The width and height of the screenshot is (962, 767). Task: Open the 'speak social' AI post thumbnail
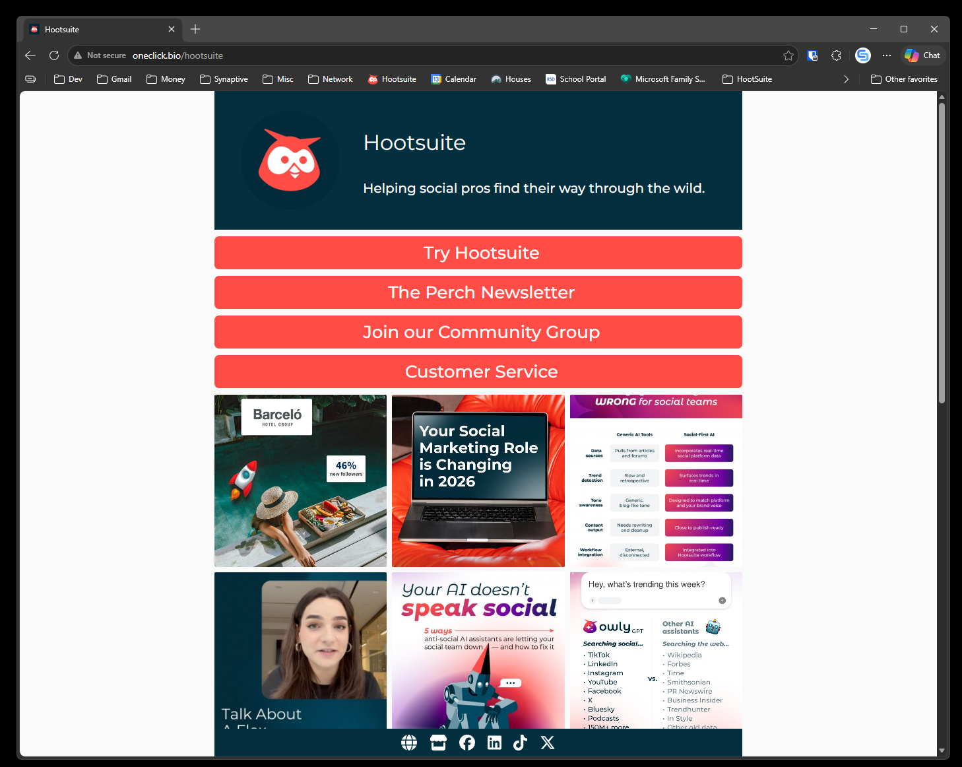pos(478,650)
